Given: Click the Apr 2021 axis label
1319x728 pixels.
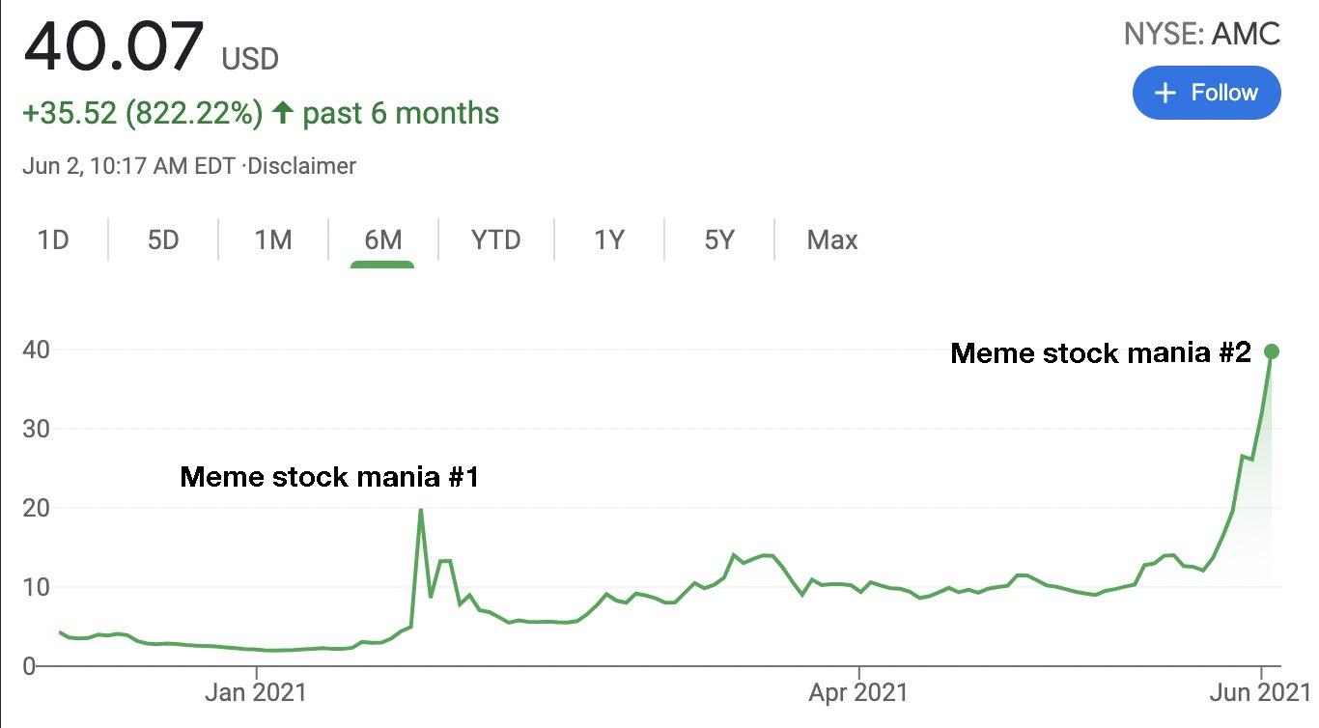Looking at the screenshot, I should point(858,692).
